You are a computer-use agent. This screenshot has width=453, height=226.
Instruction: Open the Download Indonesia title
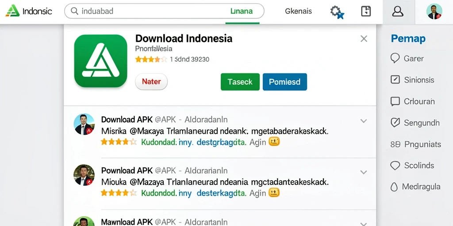(x=184, y=38)
